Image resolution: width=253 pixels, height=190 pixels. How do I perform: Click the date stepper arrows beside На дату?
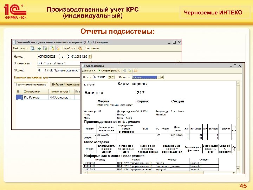pos(113,77)
